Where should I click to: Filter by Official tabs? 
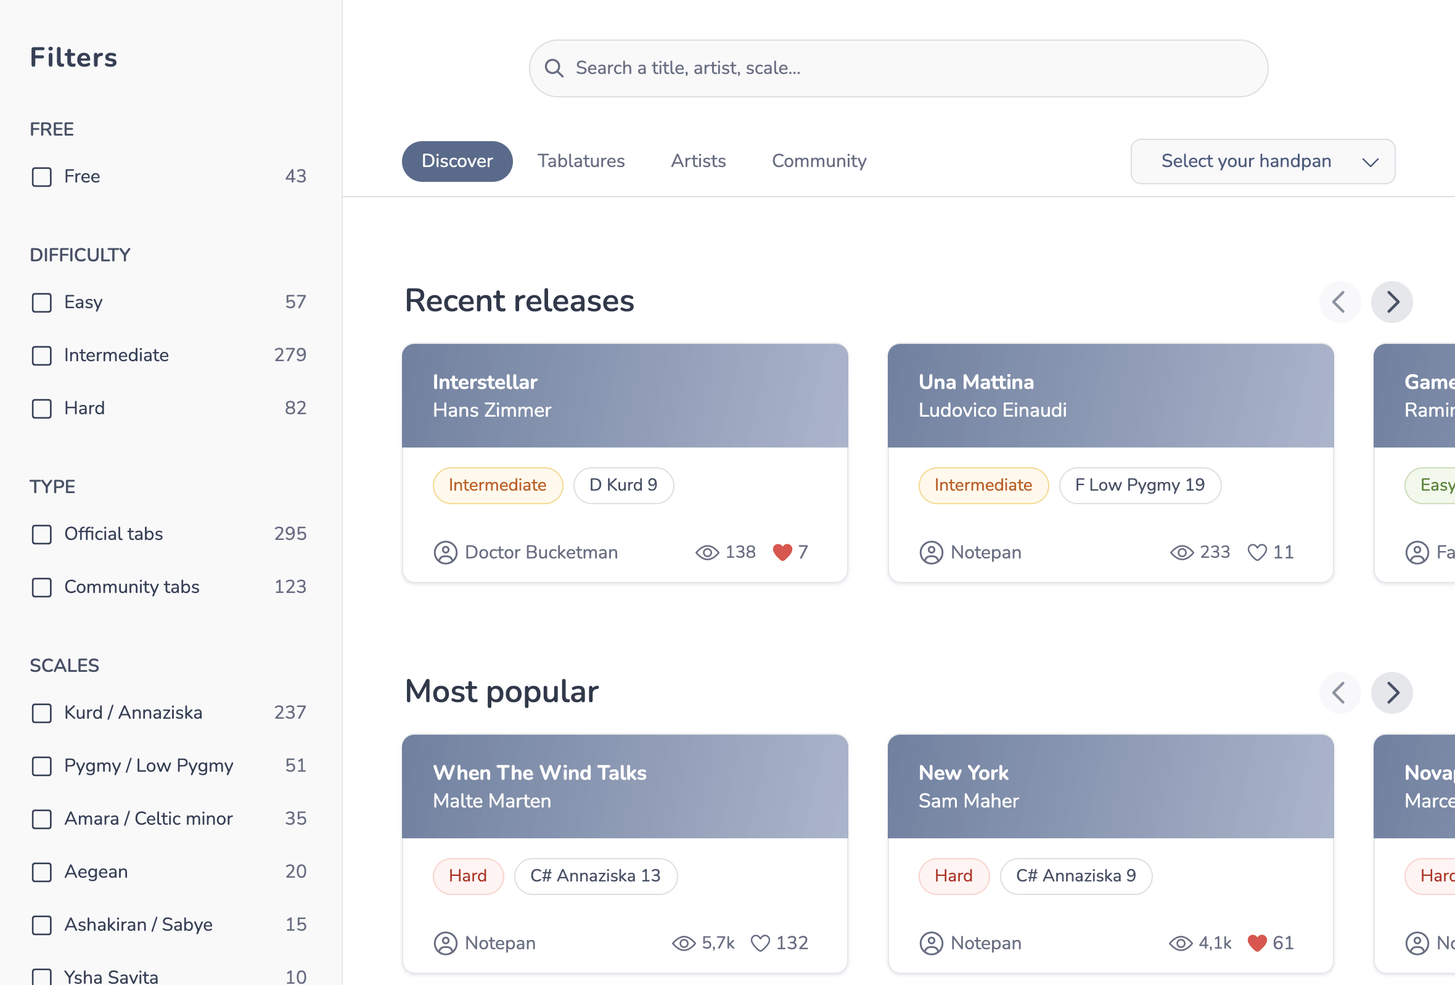42,534
